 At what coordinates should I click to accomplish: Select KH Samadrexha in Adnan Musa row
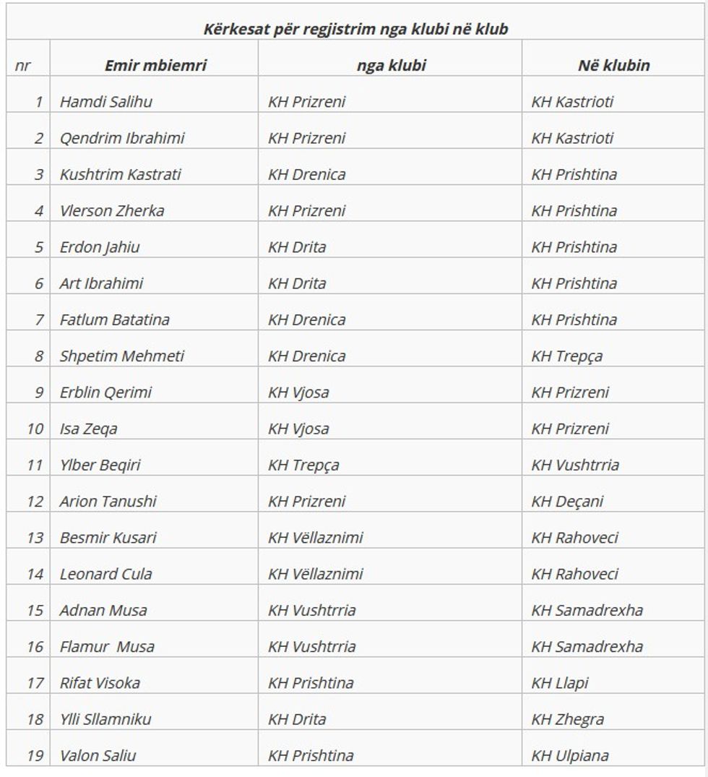click(x=587, y=610)
